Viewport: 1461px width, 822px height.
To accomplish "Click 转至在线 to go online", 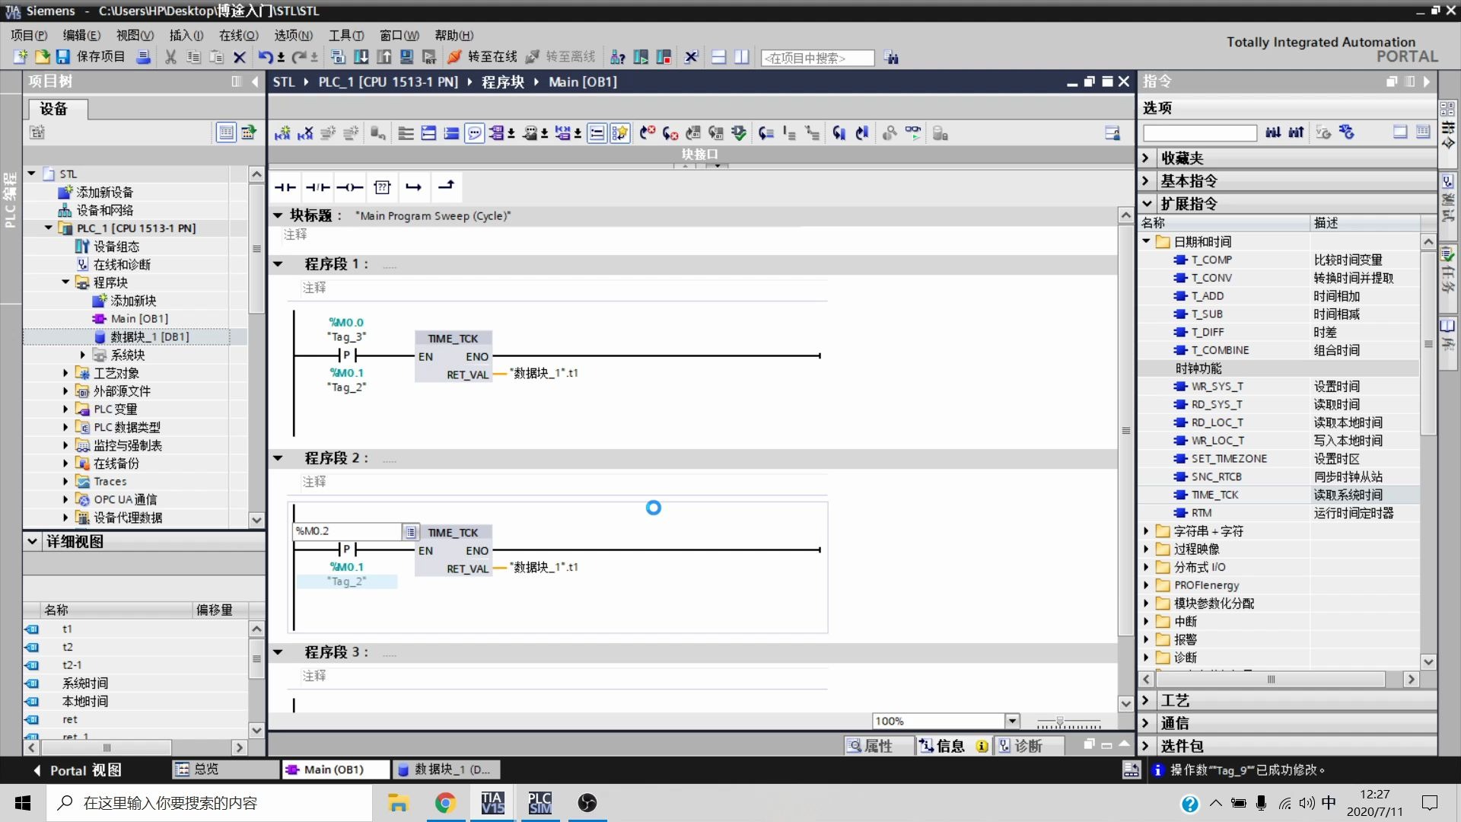I will point(483,57).
